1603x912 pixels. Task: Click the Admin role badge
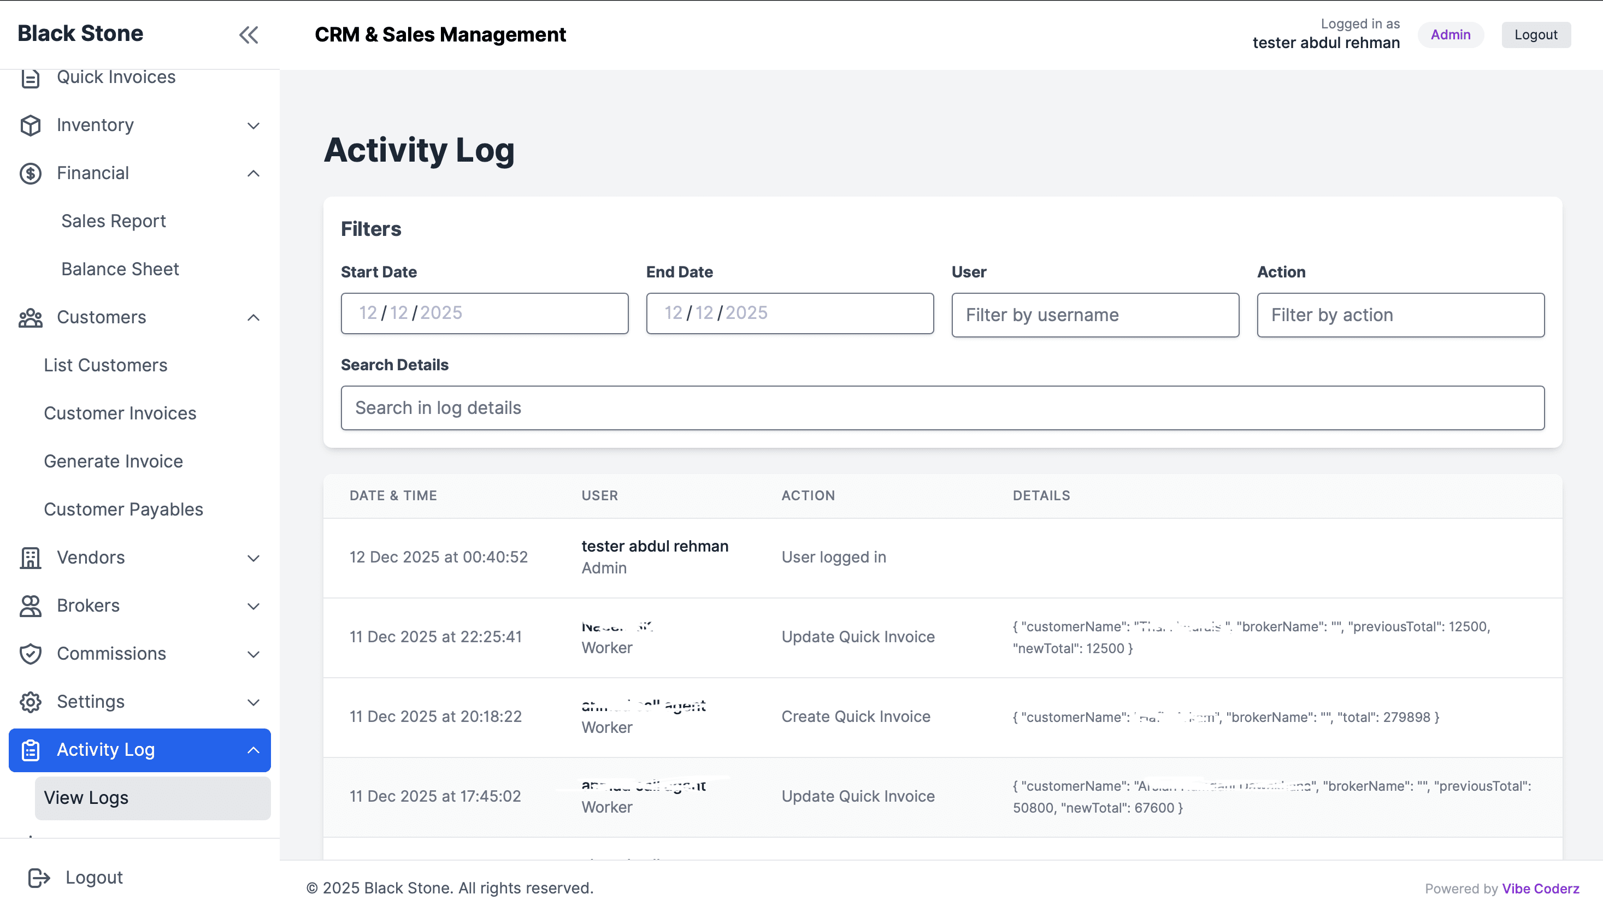pyautogui.click(x=1450, y=34)
